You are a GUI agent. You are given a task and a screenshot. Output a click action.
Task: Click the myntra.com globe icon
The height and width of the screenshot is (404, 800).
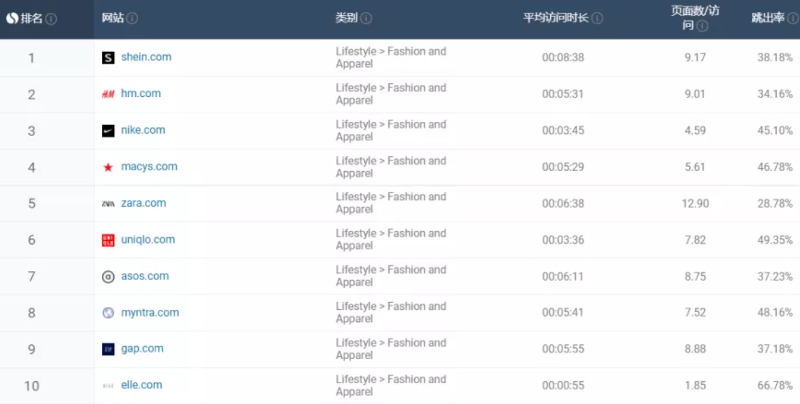click(108, 313)
